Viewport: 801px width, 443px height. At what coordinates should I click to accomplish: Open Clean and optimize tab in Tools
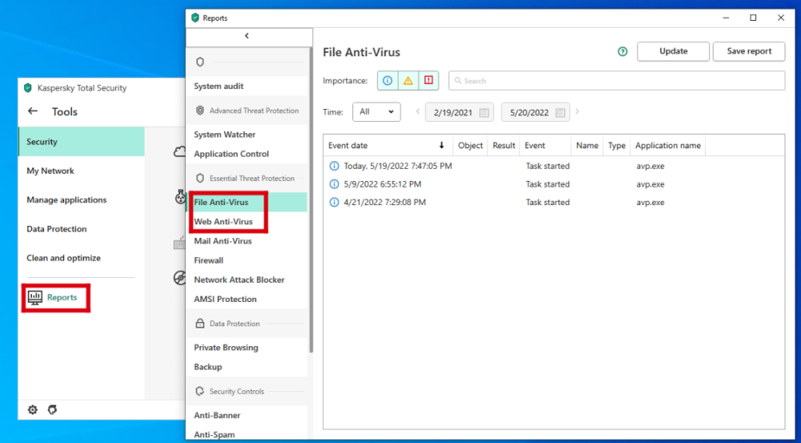pyautogui.click(x=81, y=258)
